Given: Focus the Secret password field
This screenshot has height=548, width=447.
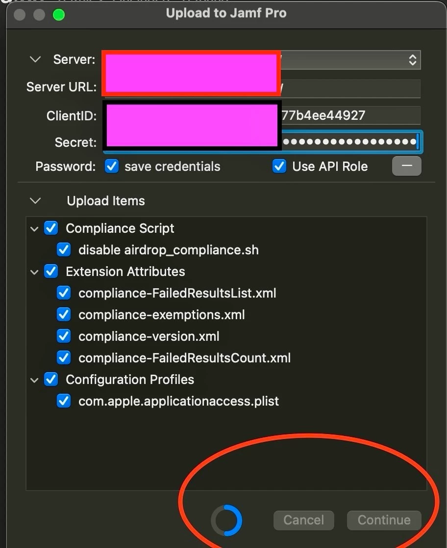Looking at the screenshot, I should pyautogui.click(x=262, y=142).
